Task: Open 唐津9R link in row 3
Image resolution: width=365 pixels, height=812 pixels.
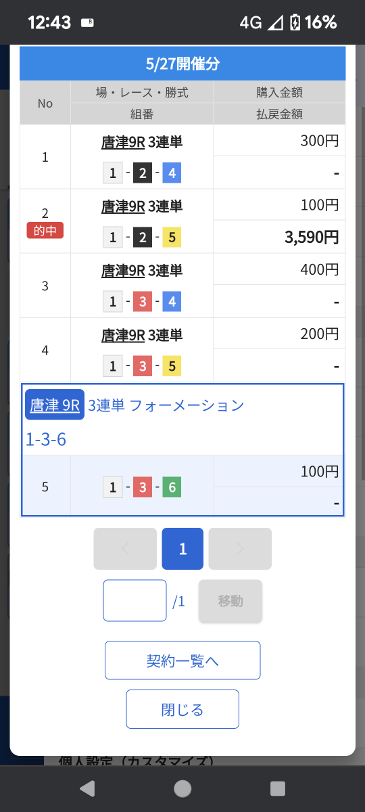Action: (x=123, y=271)
